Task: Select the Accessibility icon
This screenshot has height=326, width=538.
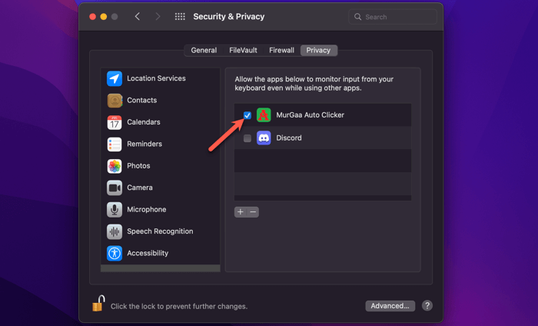Action: pyautogui.click(x=115, y=254)
